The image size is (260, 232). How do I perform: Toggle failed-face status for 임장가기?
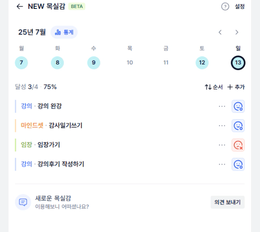[x=238, y=145]
